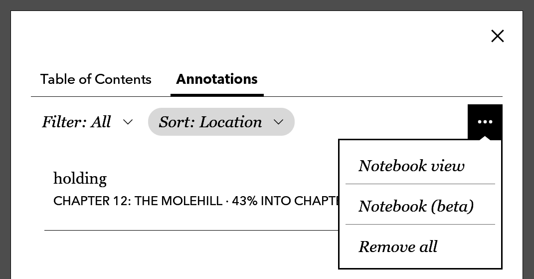Click the "Filter: All" label text

coord(76,122)
